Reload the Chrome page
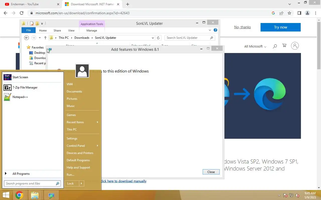Screen dimensions: 321x200 [x=22, y=13]
